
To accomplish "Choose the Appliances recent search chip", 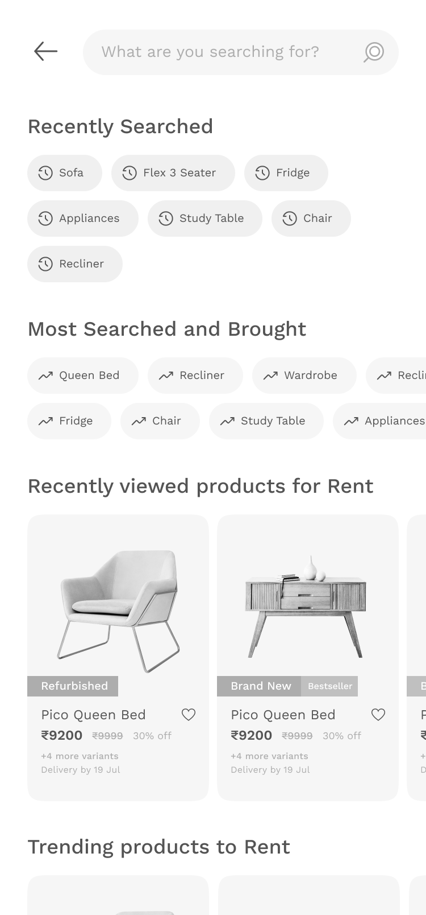I will click(83, 219).
